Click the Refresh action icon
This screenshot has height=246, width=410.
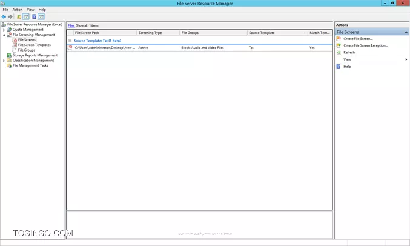pyautogui.click(x=339, y=52)
